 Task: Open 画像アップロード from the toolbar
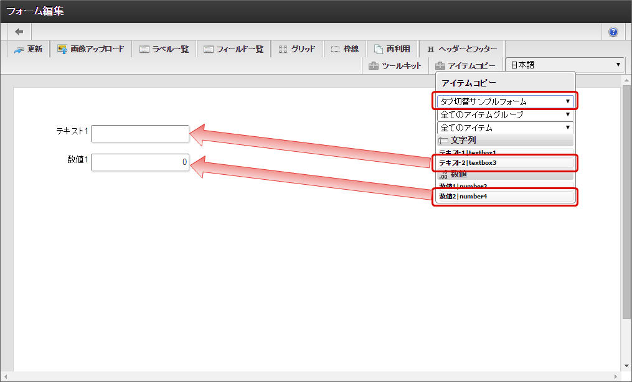click(x=91, y=49)
